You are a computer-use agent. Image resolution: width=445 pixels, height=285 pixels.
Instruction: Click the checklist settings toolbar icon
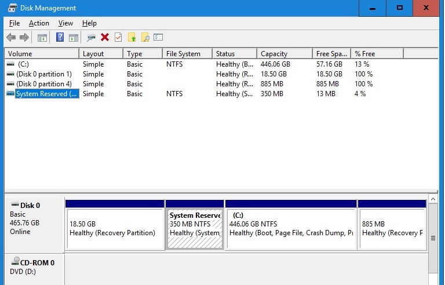point(158,37)
